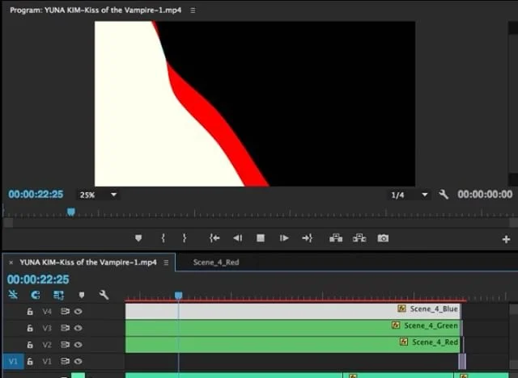
Task: Close the YUNA KIM sequence tab
Action: [x=11, y=262]
